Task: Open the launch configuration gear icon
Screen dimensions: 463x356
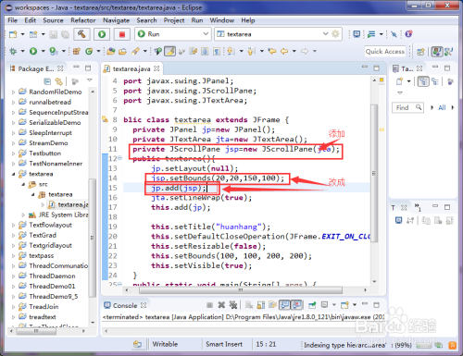Action: point(335,34)
